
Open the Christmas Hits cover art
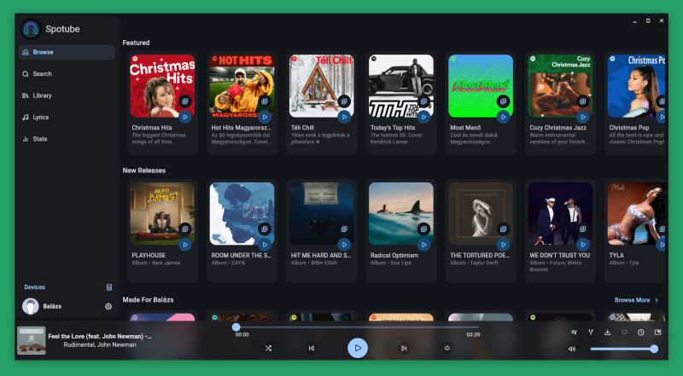162,86
